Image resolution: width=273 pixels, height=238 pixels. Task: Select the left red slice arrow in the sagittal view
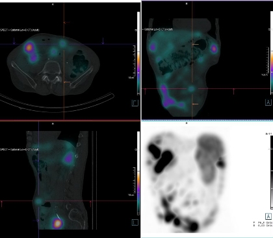(x=2, y=204)
